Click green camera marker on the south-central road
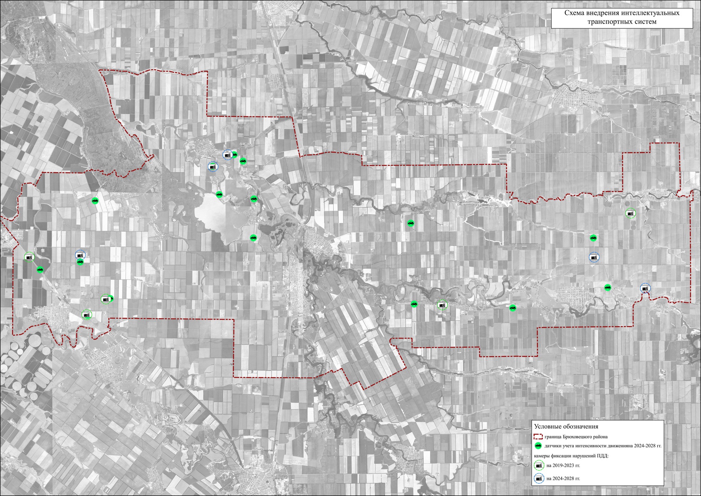 (x=442, y=305)
